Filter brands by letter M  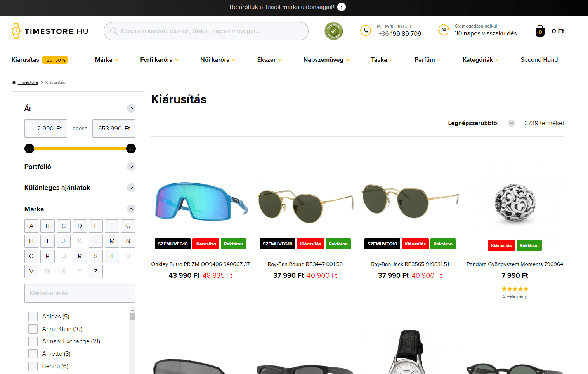112,241
